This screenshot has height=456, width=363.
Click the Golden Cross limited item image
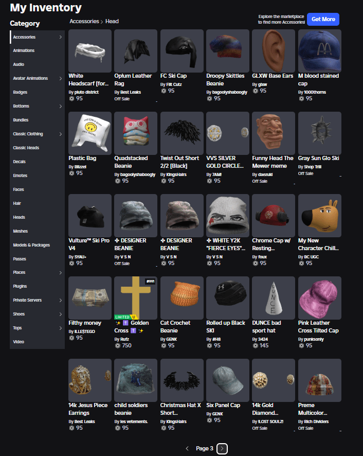(x=136, y=297)
